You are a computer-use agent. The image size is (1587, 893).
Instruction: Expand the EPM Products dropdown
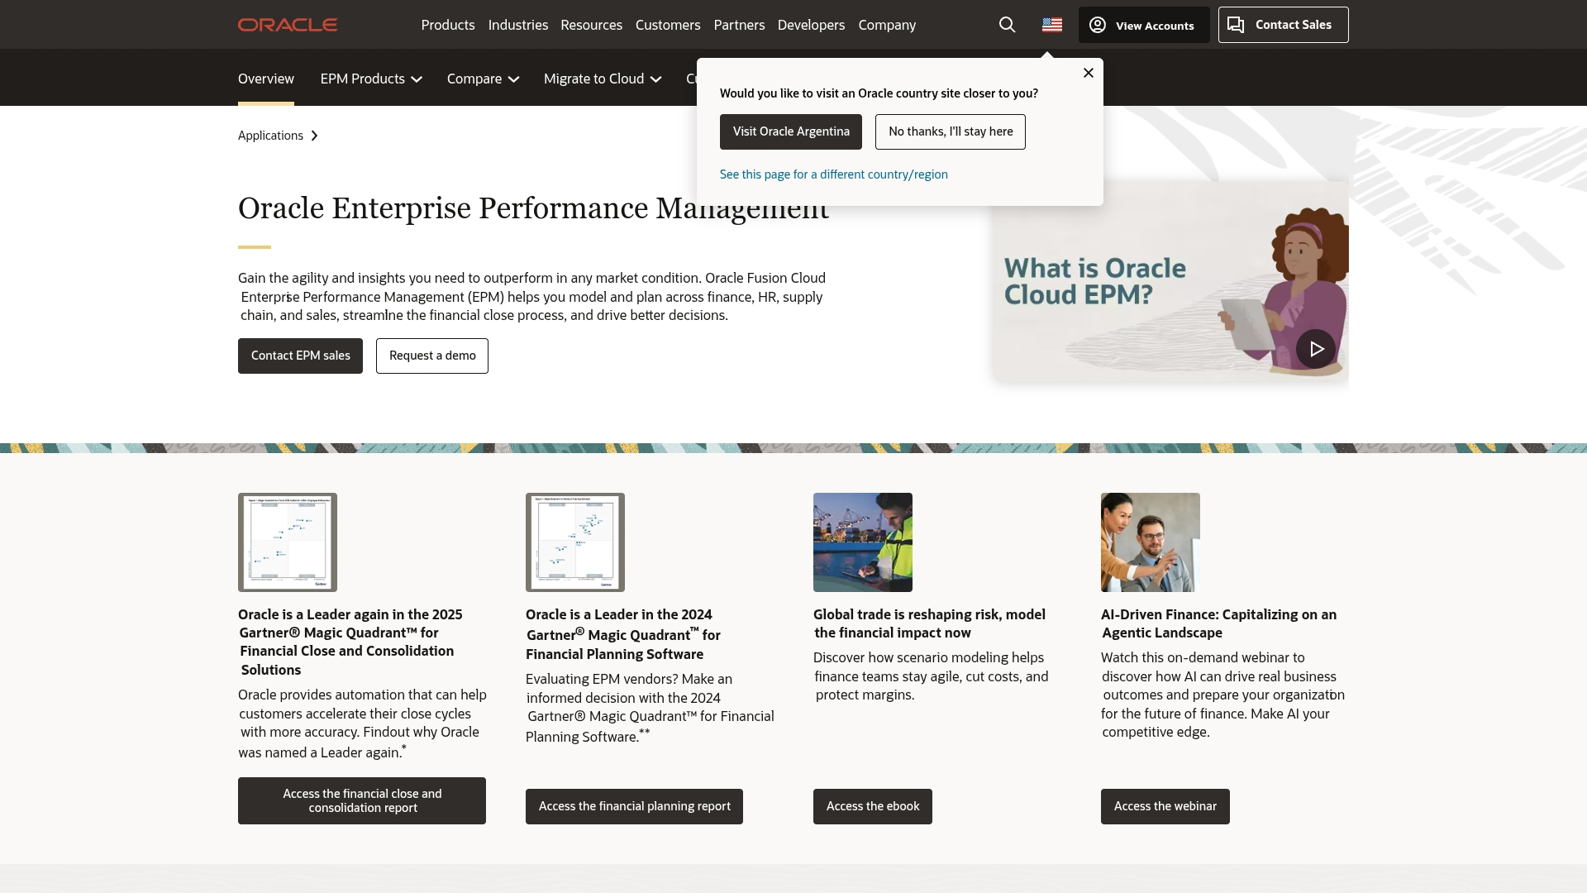371,79
